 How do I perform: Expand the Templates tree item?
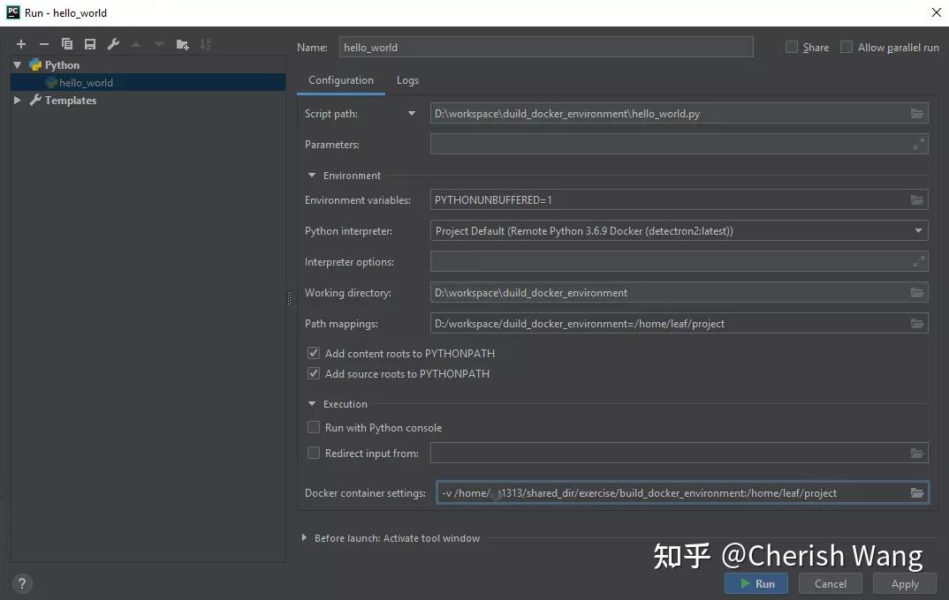tap(16, 100)
